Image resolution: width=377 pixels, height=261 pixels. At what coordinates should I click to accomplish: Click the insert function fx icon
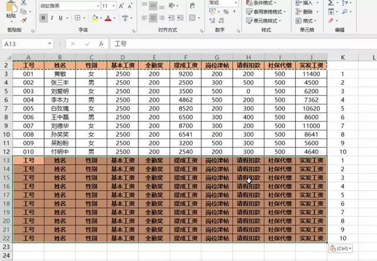click(101, 44)
